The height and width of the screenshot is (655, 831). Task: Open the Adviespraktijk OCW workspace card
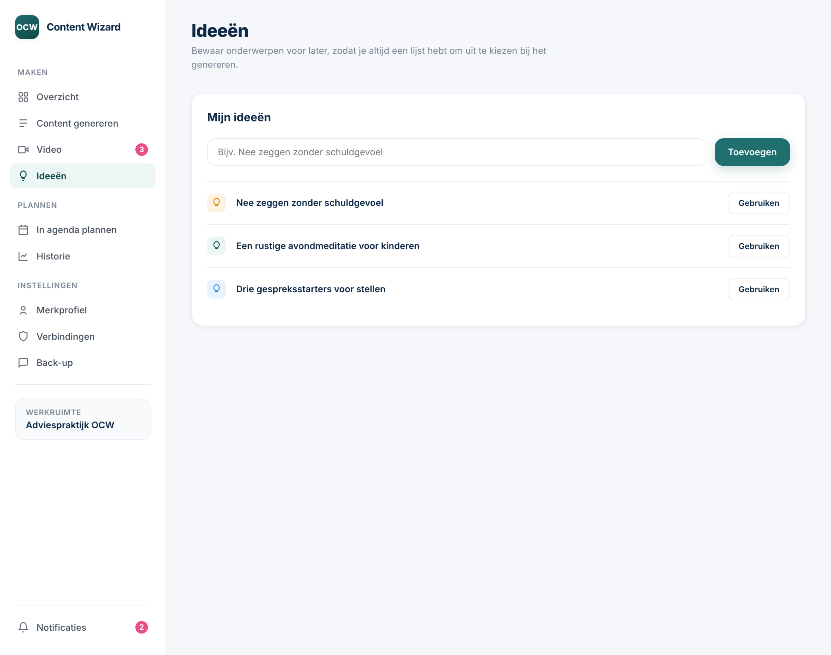pos(83,419)
